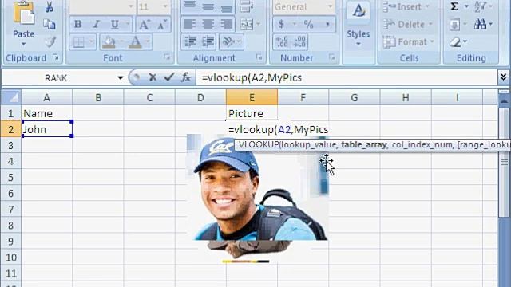Cancel formula entry with X button

[153, 77]
